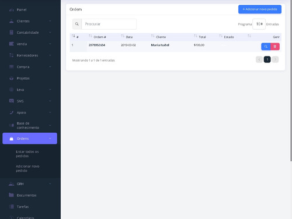The image size is (292, 219).
Task: Open the Painel dashboard icon
Action: pyautogui.click(x=12, y=10)
